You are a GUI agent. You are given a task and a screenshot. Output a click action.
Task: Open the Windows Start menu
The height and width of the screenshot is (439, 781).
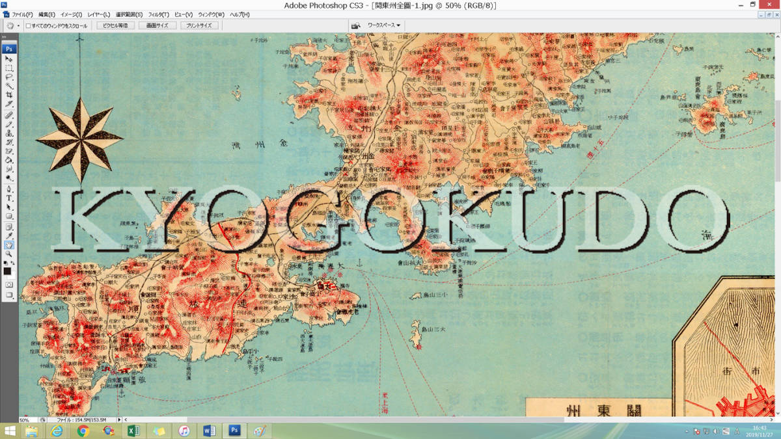pyautogui.click(x=9, y=431)
